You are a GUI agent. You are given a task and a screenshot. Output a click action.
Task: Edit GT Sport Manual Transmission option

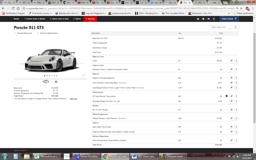231,96
